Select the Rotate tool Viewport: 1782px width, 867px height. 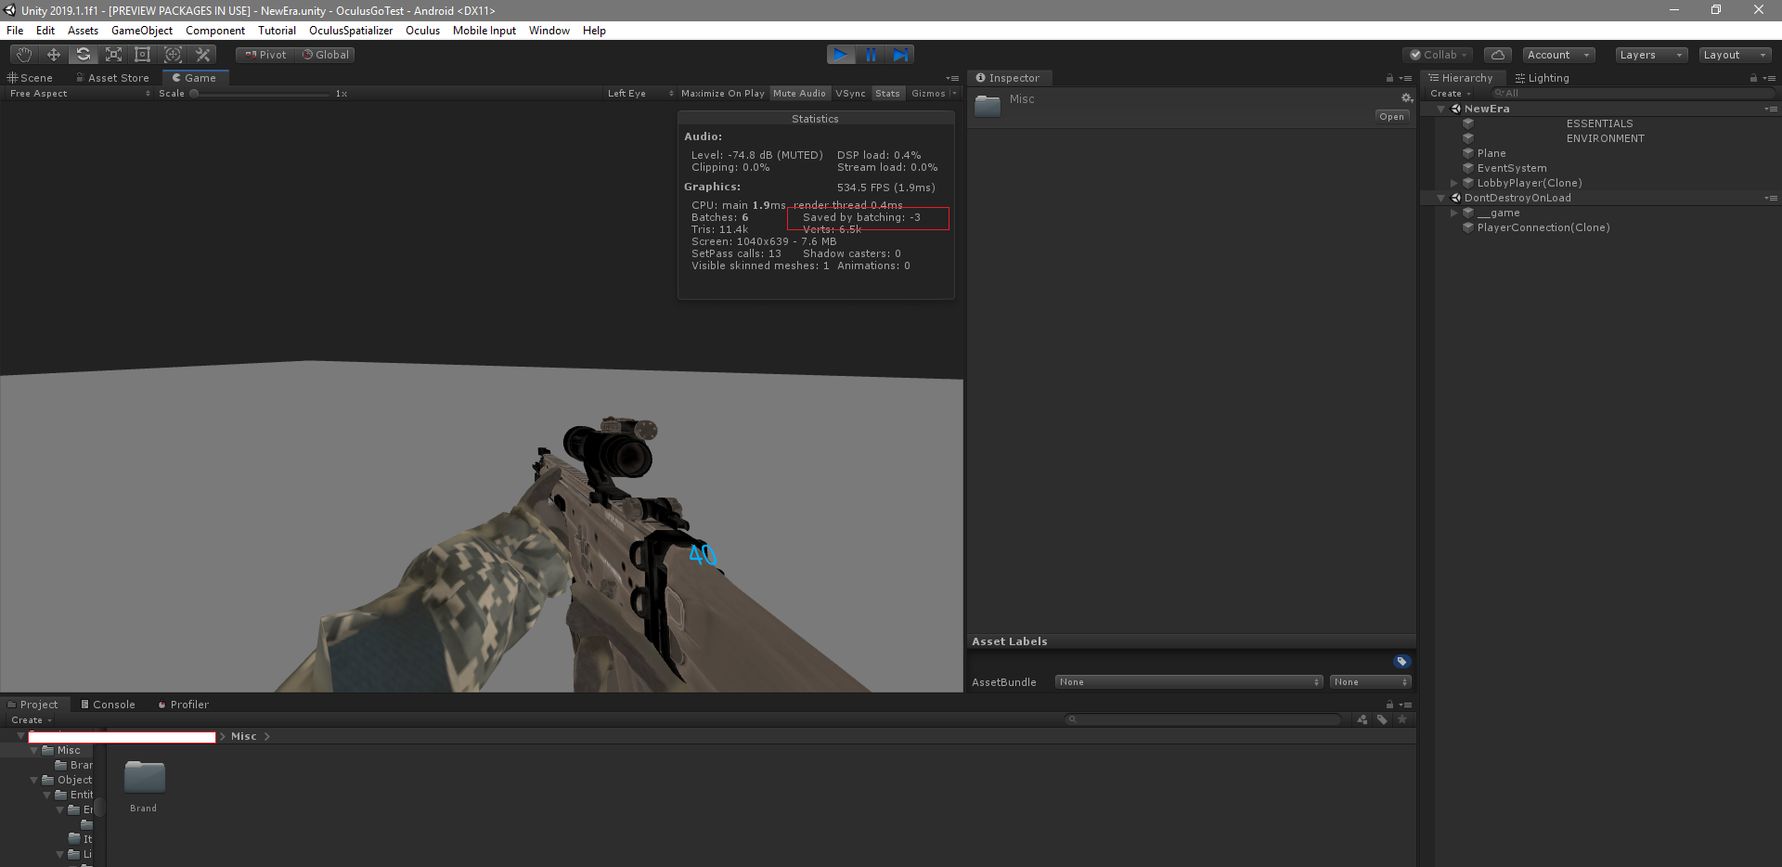[x=83, y=54]
